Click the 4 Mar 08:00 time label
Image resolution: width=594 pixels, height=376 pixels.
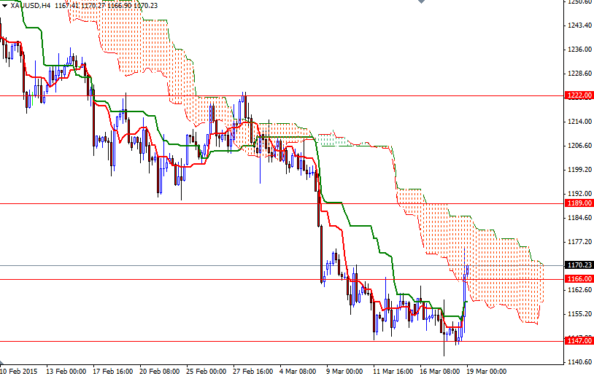coord(298,372)
